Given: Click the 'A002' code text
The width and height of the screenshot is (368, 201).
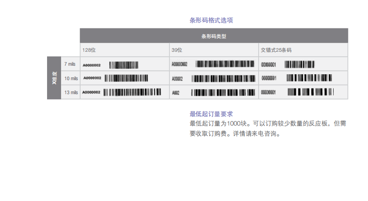Looking at the screenshot, I should [x=176, y=93].
